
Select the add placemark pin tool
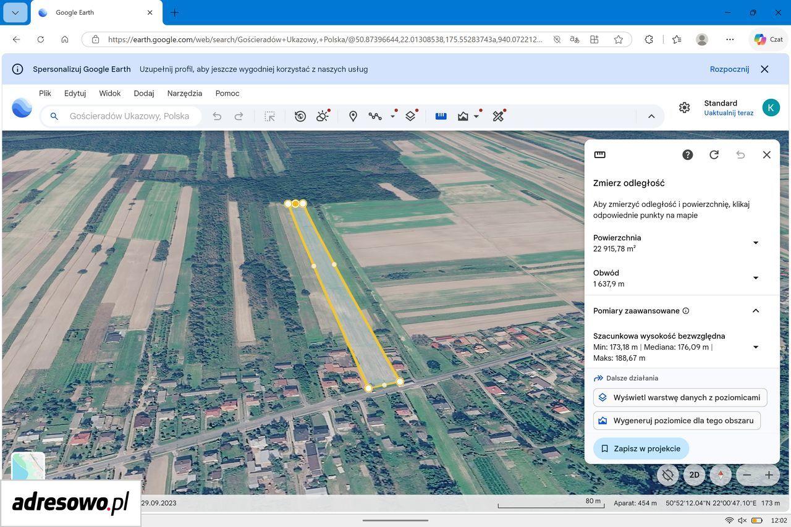pyautogui.click(x=353, y=116)
